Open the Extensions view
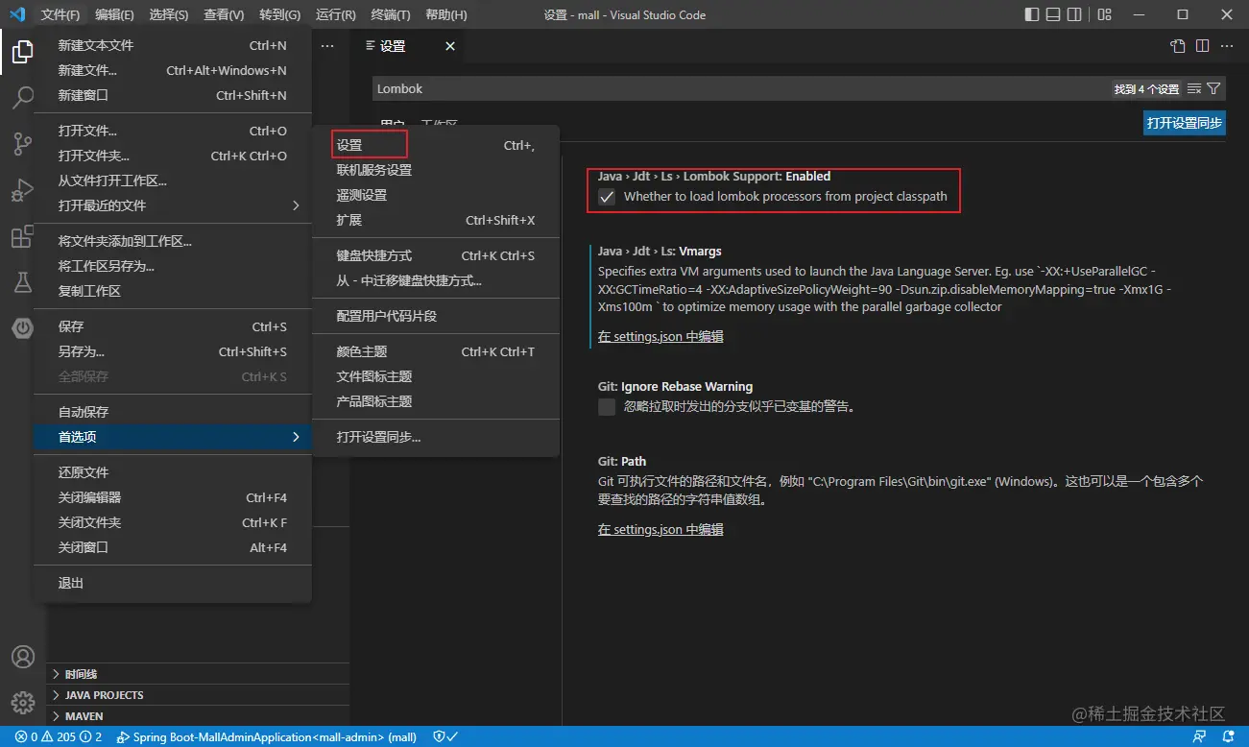1249x747 pixels. 22,236
